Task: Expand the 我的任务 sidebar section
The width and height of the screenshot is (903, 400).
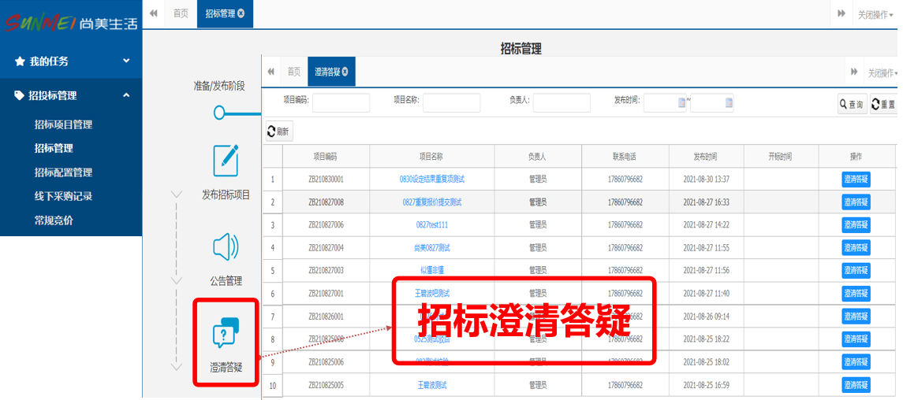Action: pos(71,61)
